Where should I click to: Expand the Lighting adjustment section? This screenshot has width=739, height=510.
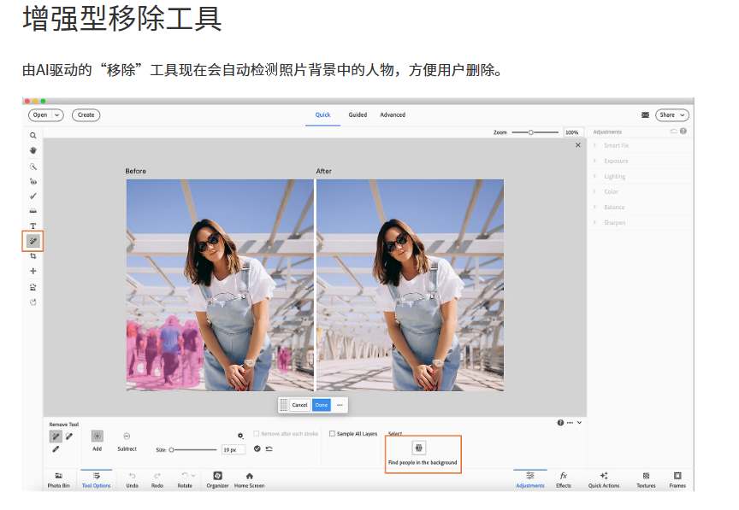coord(614,177)
